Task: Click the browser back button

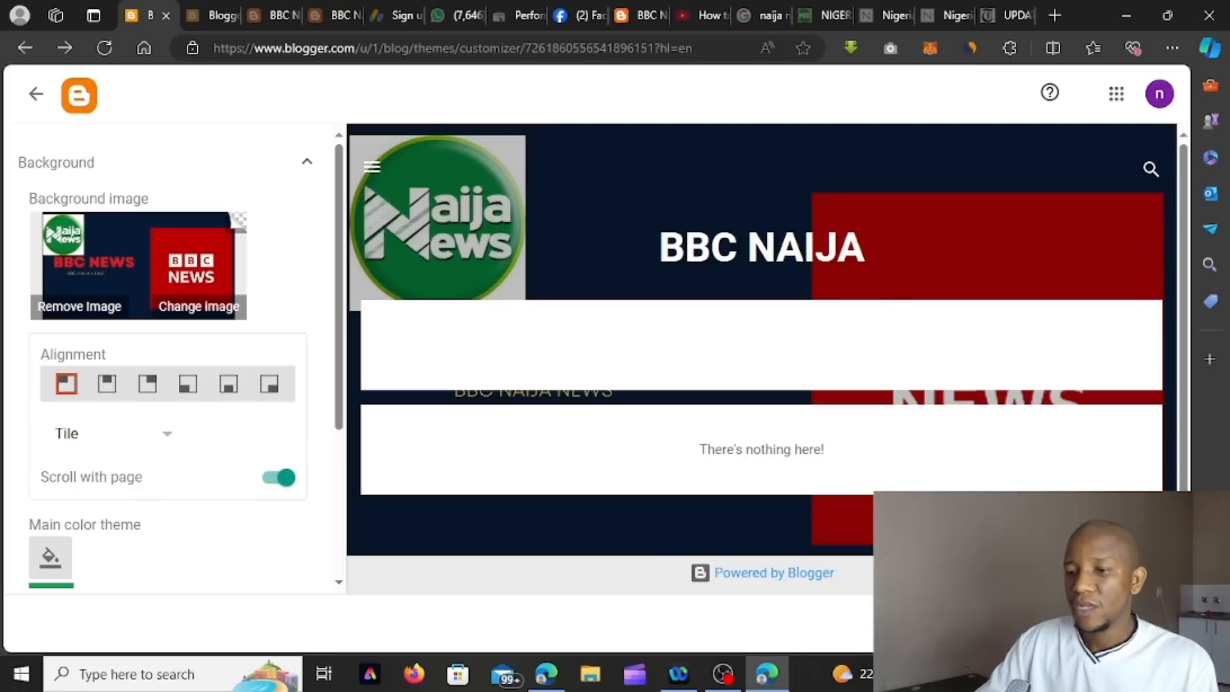Action: pos(25,47)
